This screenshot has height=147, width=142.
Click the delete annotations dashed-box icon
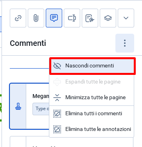pyautogui.click(x=57, y=129)
